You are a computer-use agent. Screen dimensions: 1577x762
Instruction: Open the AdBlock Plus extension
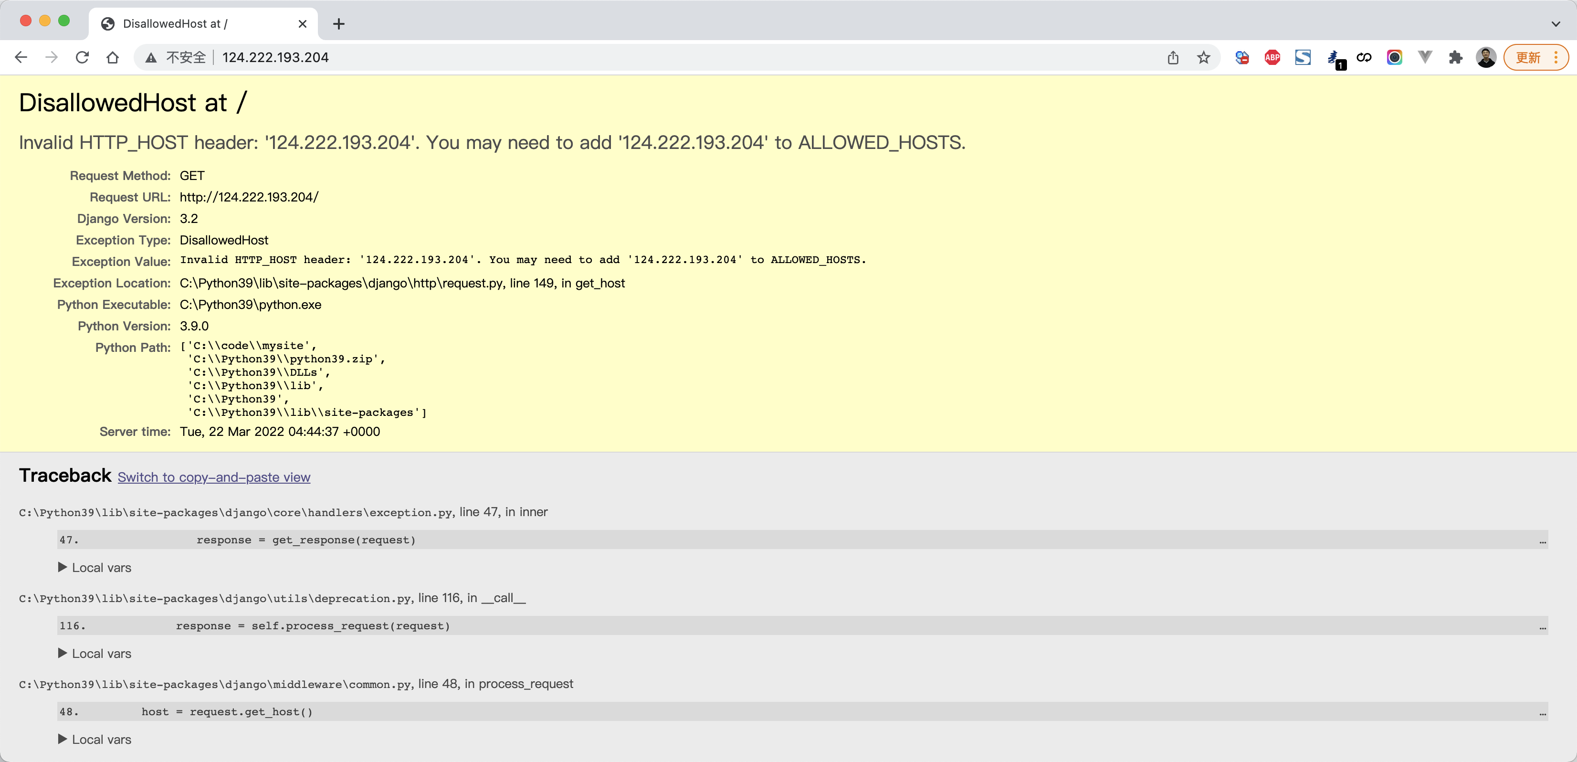click(1272, 58)
